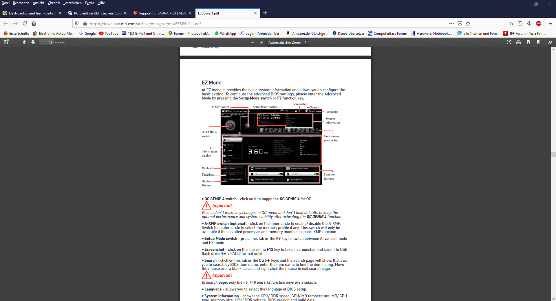Print the PDF document

(x=519, y=42)
